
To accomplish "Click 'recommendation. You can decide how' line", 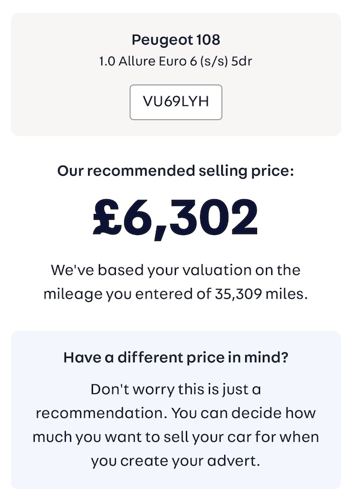I will pos(176,413).
